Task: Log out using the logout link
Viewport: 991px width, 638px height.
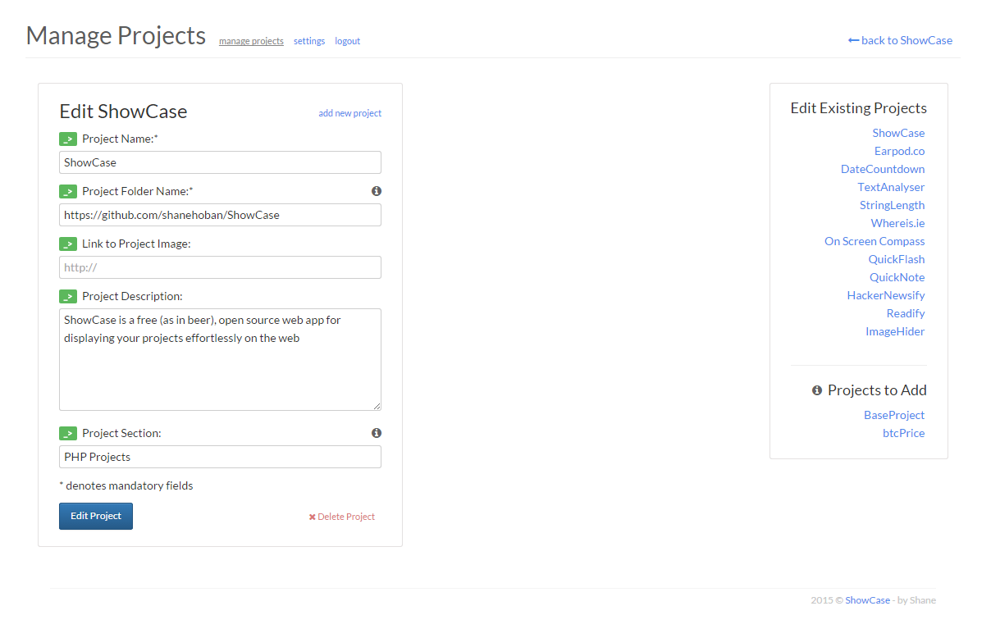Action: coord(347,41)
